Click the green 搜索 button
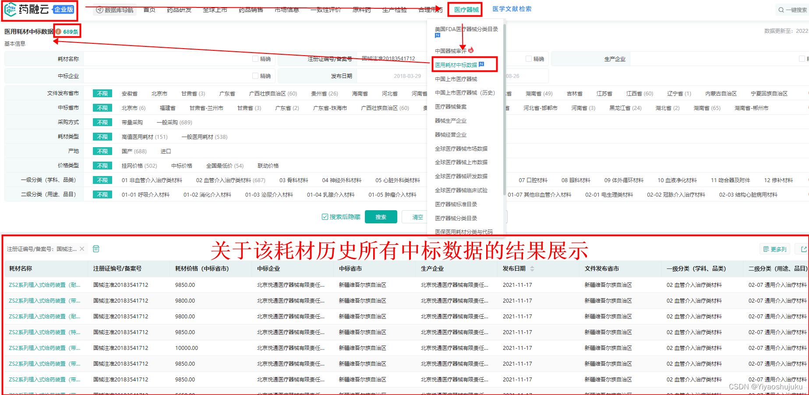 pos(381,217)
